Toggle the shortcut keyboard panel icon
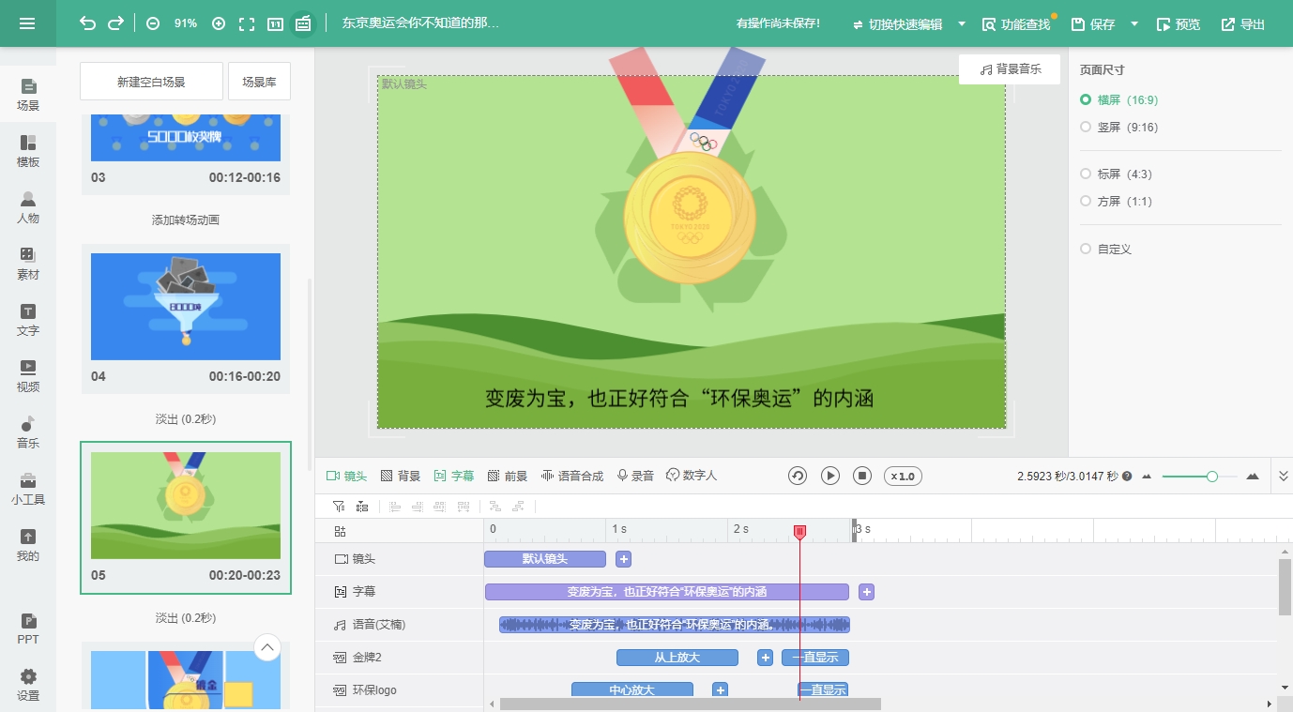The height and width of the screenshot is (712, 1293). tap(302, 23)
